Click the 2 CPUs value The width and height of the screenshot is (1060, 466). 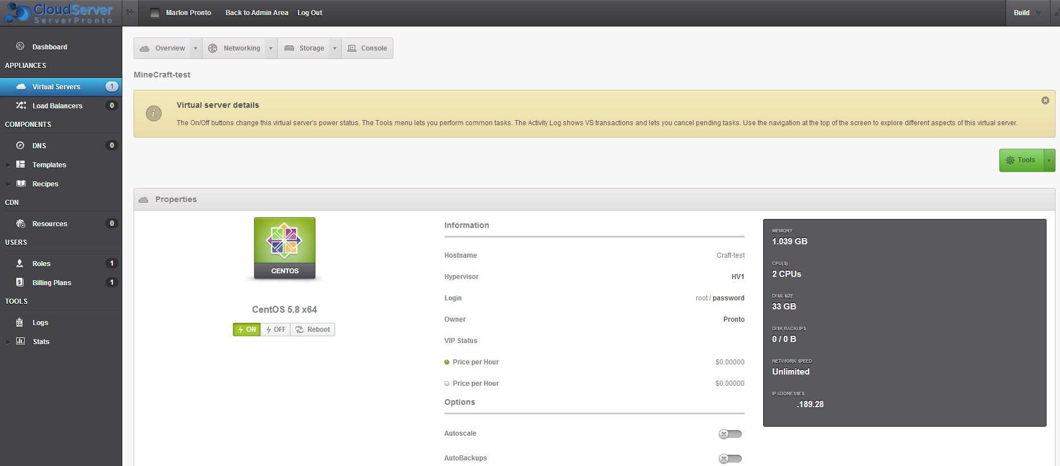coord(787,274)
